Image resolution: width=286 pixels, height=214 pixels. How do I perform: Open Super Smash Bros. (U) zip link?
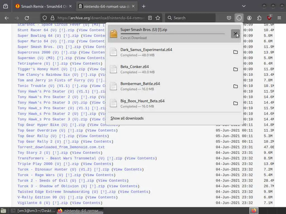(49, 47)
